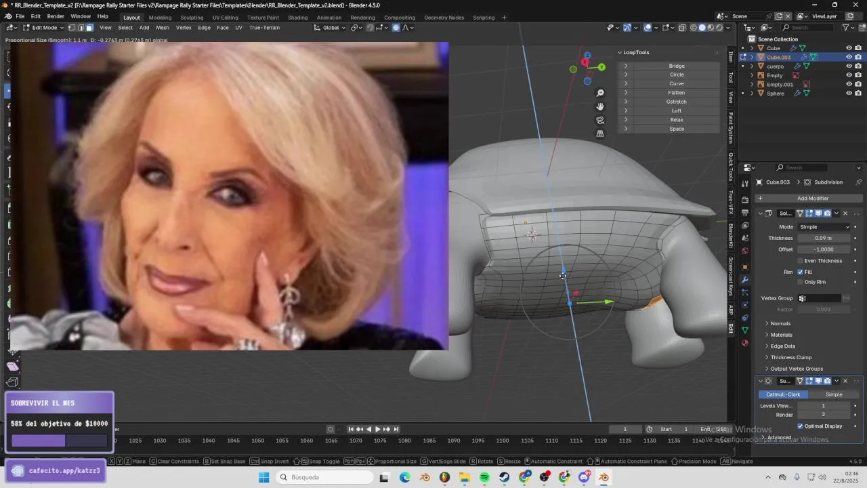Click the Thickness 0.09 m field

tap(824, 239)
